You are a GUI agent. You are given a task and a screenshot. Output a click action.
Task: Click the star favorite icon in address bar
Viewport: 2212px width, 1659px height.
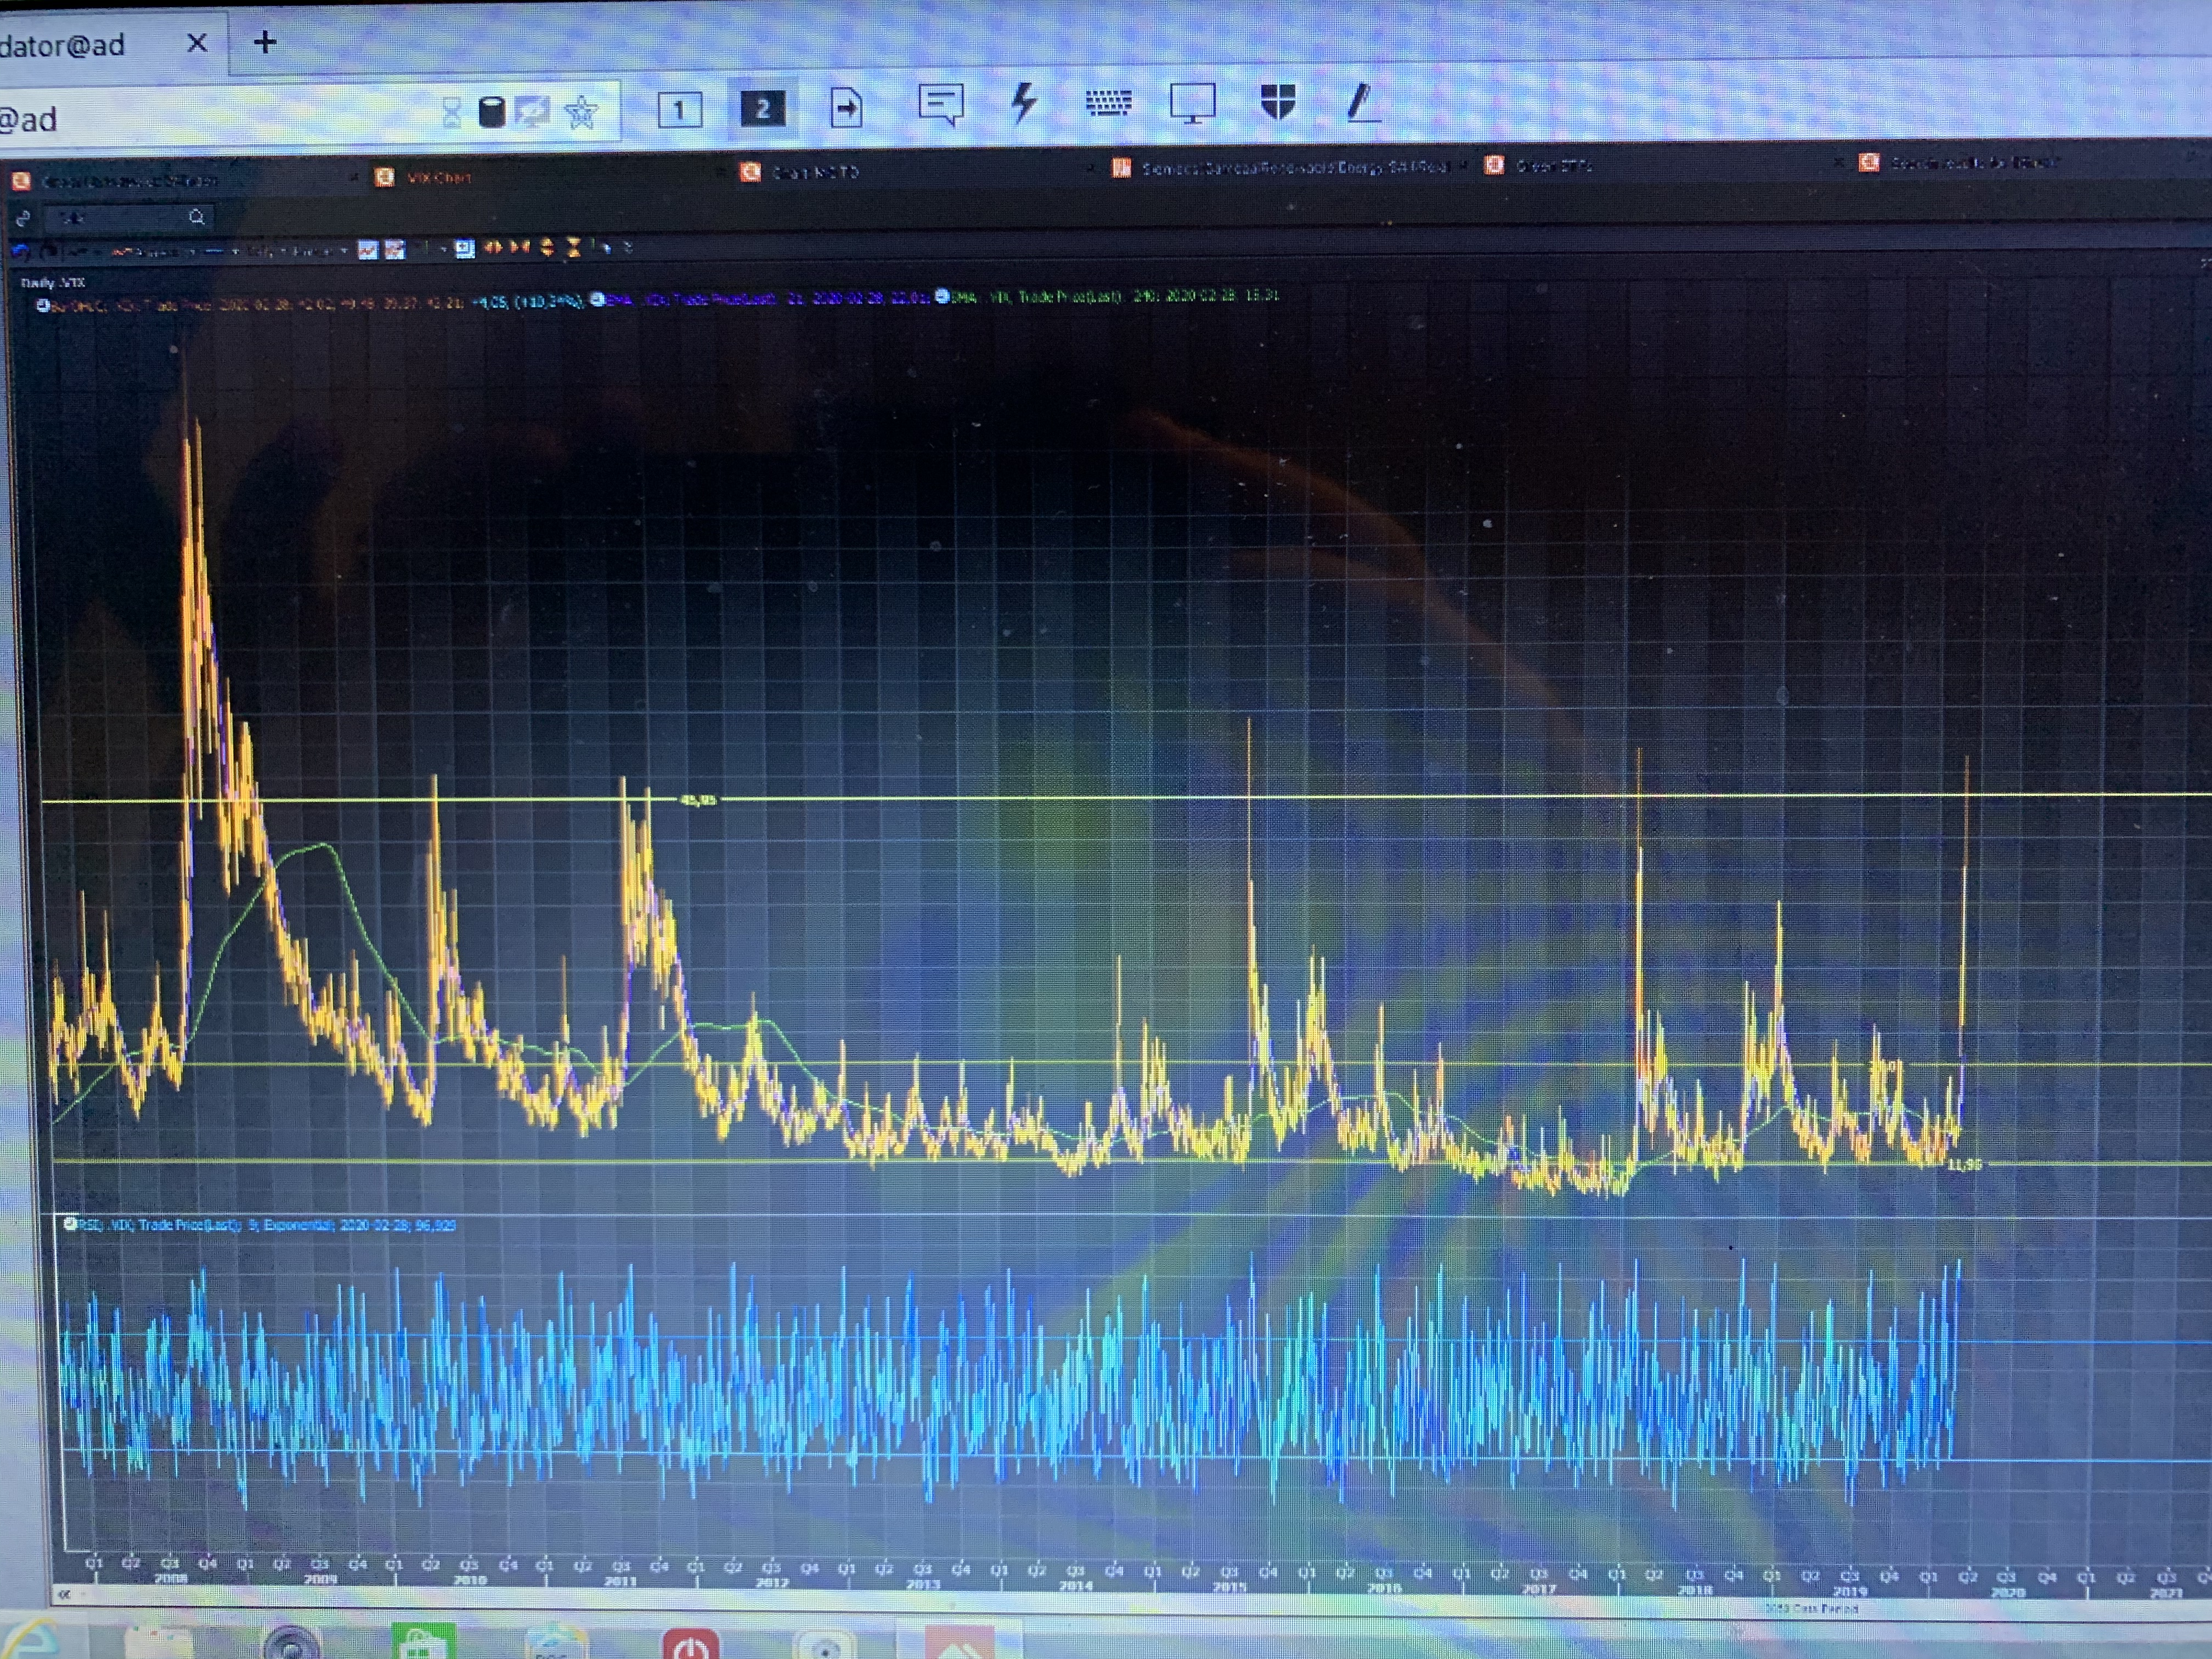click(581, 112)
